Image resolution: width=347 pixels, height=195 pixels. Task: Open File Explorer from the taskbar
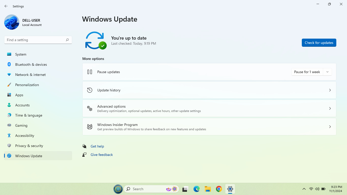tap(208, 189)
